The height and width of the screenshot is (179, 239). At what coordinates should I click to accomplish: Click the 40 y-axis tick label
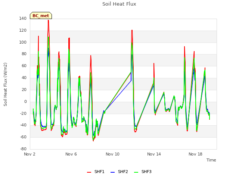24,78
